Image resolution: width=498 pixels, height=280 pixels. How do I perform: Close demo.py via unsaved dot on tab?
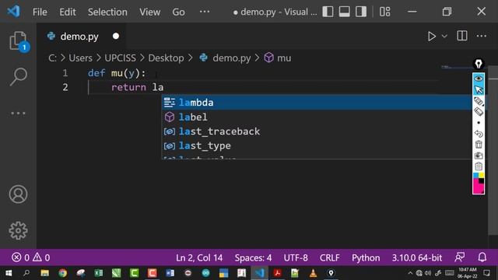[116, 37]
